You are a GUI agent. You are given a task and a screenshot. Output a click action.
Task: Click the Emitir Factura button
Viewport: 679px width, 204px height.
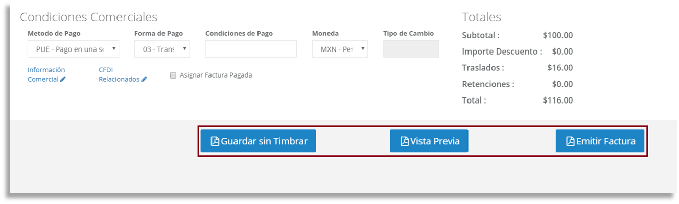coord(600,141)
